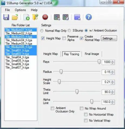Add a file with the page-plus icon

tap(27, 17)
